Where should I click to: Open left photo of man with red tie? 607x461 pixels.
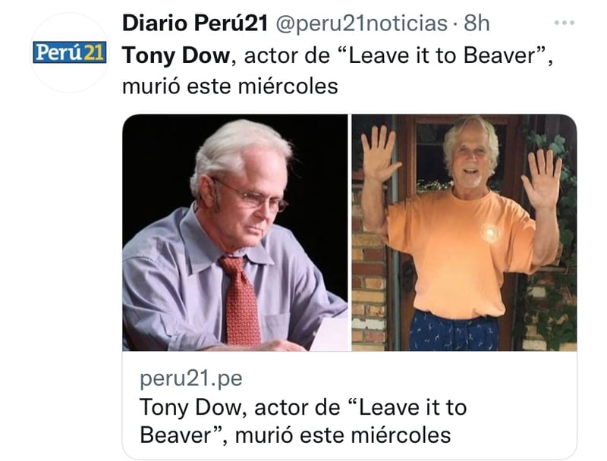(235, 233)
